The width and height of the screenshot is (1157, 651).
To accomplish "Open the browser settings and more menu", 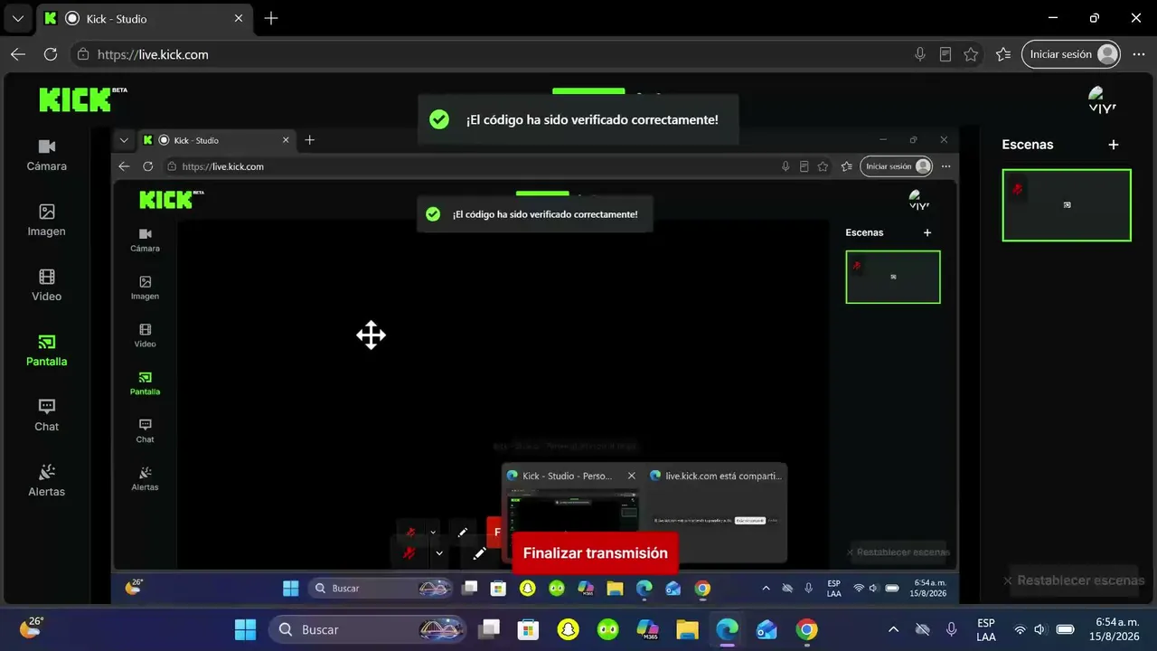I will (x=1138, y=54).
